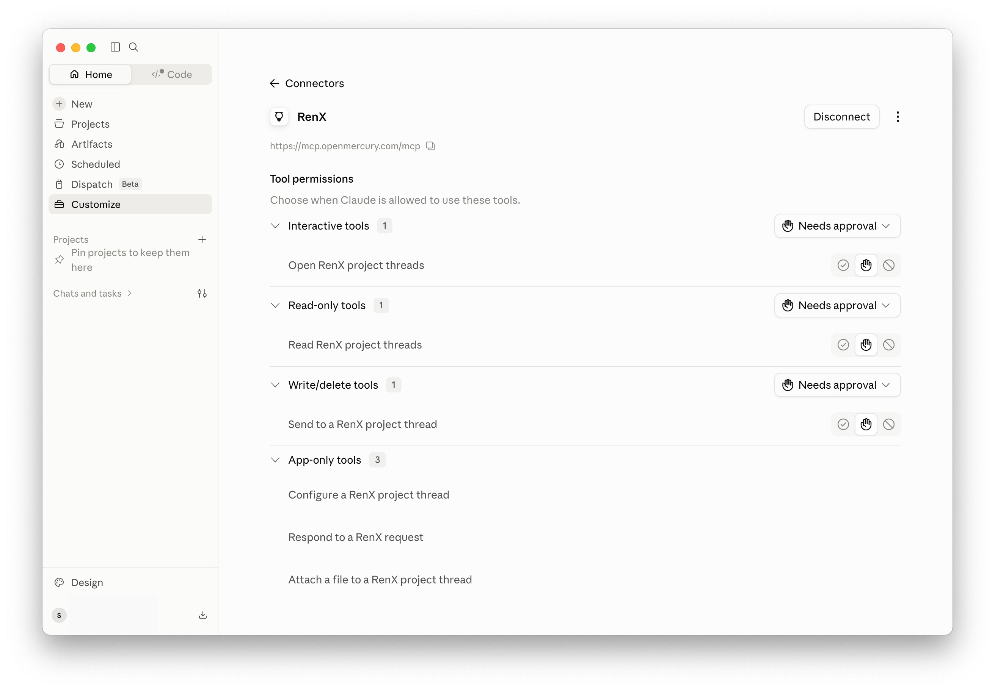This screenshot has height=691, width=995.
Task: Click the Tool permissions heading
Action: point(312,179)
